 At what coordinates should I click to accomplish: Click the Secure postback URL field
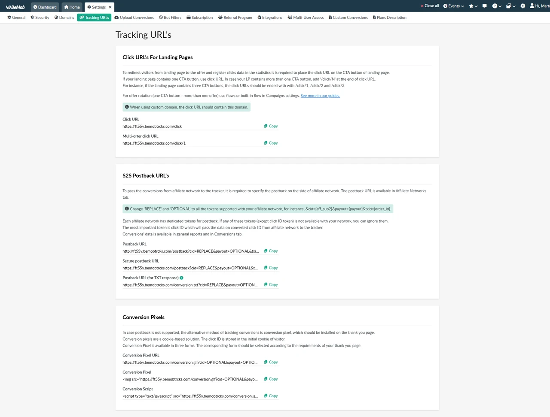[192, 268]
